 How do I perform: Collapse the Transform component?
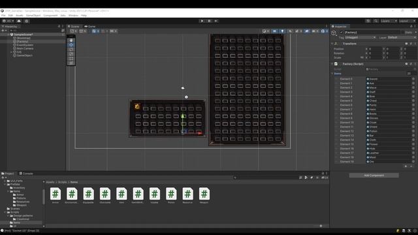(332, 44)
